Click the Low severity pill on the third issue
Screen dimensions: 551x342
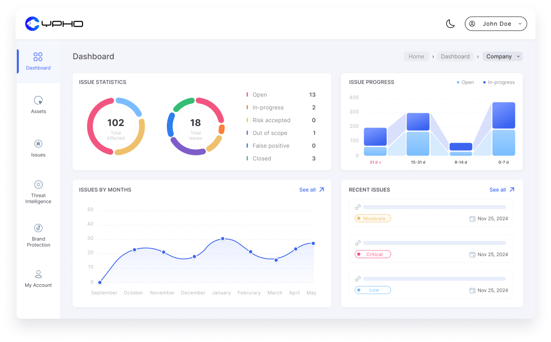[373, 290]
